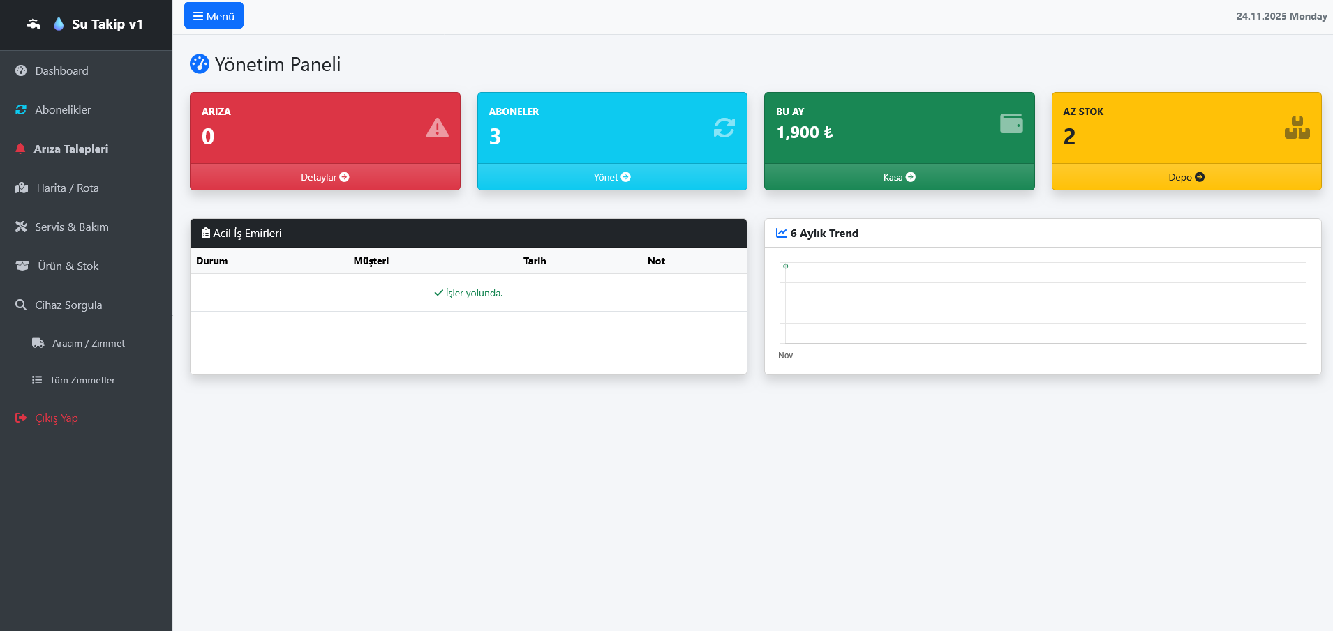Screen dimensions: 1333x631
Task: Open Yönet link on the Aboneler card
Action: pos(611,177)
